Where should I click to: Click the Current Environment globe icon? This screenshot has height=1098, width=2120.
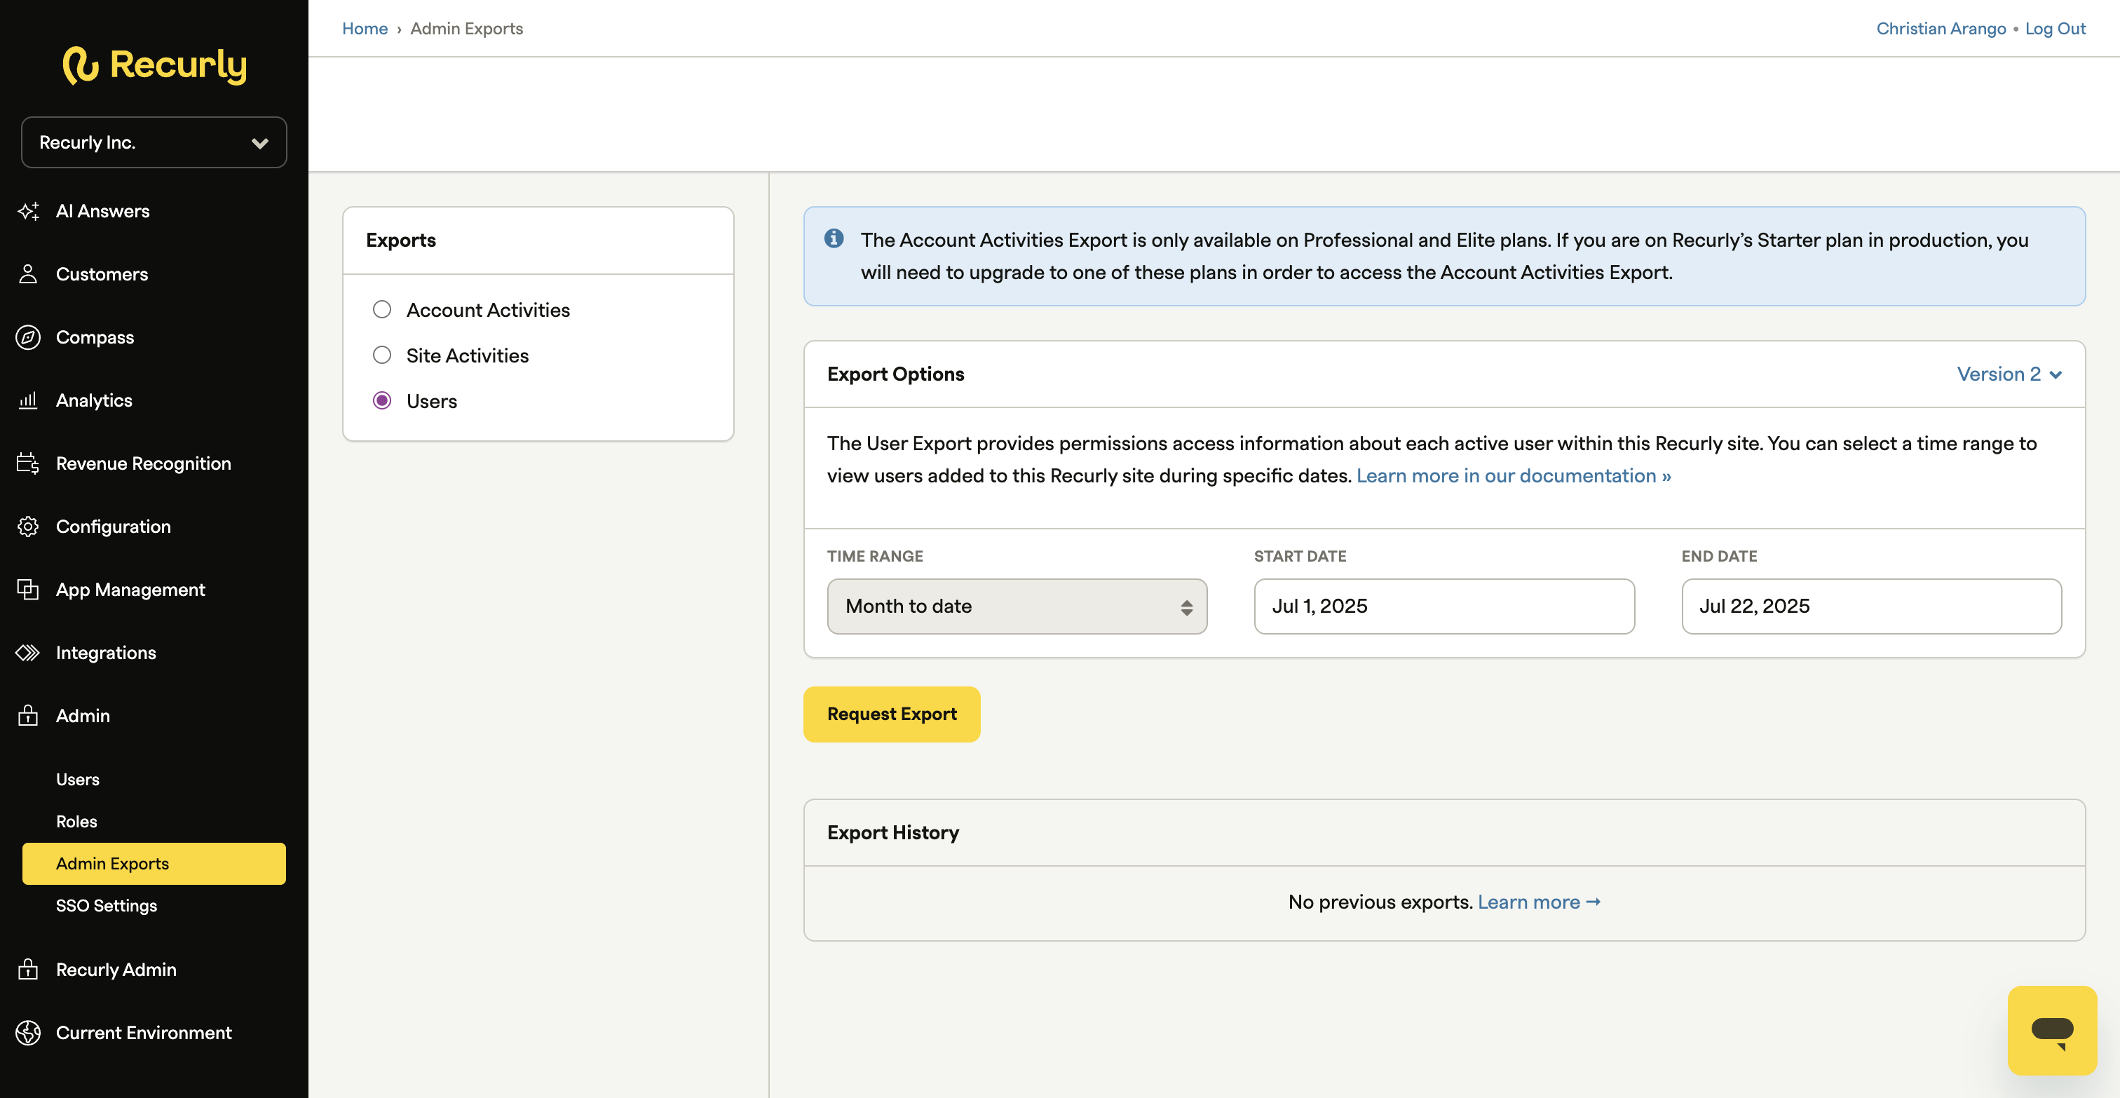(28, 1032)
